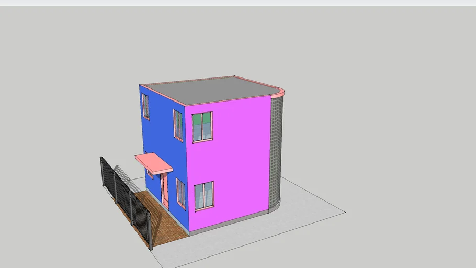Click the light strip along the top edge
Image resolution: width=476 pixels, height=268 pixels.
click(x=238, y=3)
